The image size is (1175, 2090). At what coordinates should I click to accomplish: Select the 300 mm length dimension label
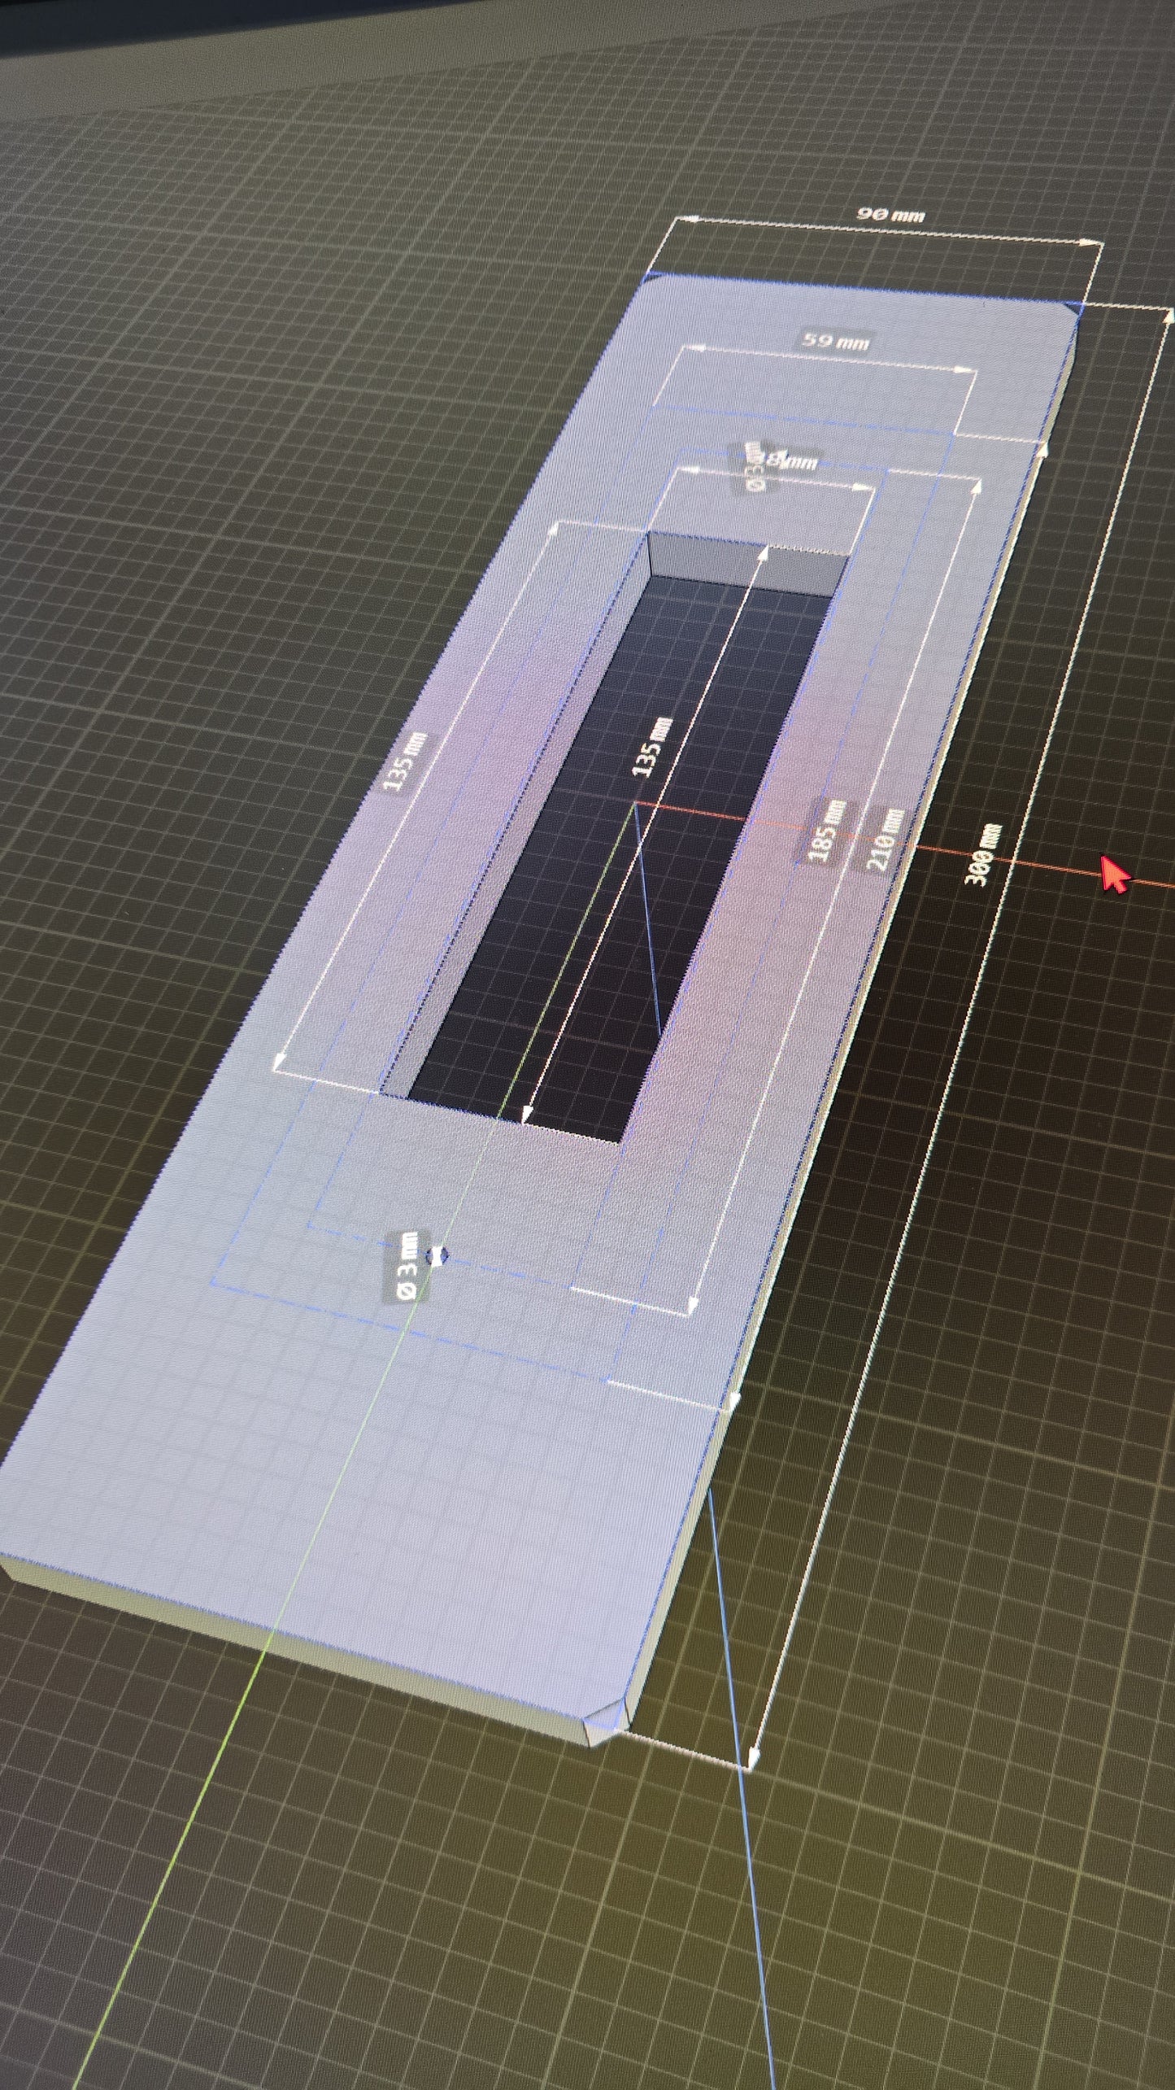[x=982, y=855]
